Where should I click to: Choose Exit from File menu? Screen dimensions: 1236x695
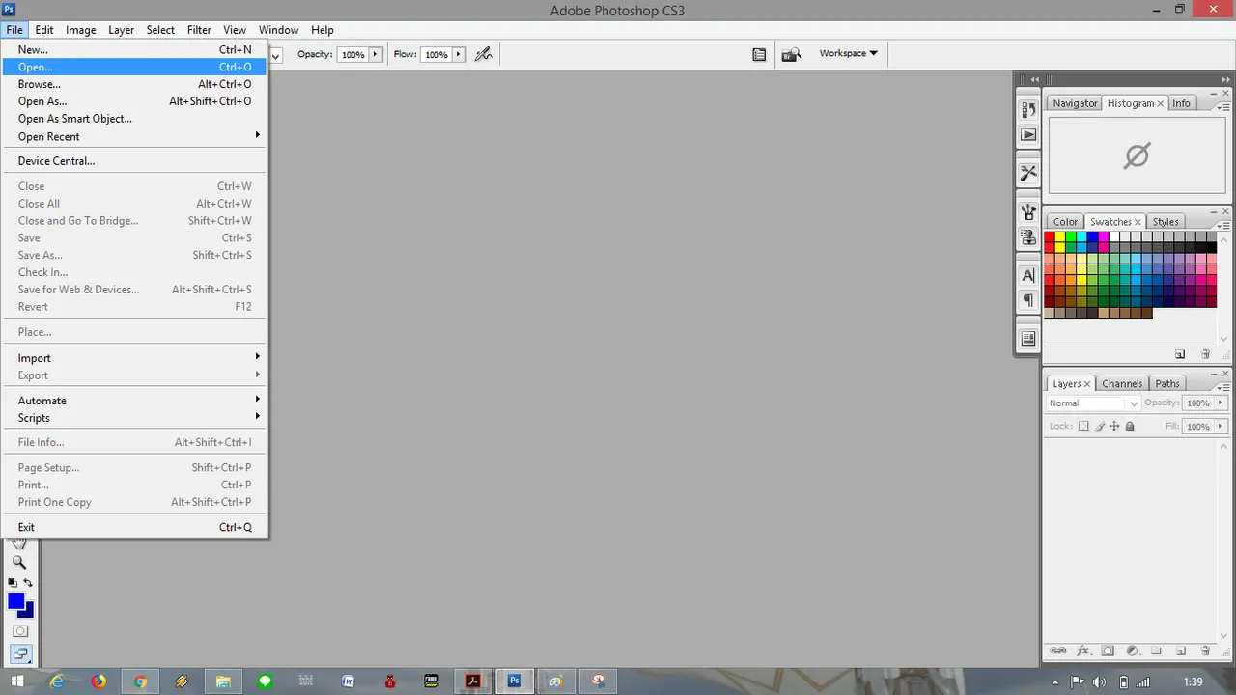click(x=134, y=527)
